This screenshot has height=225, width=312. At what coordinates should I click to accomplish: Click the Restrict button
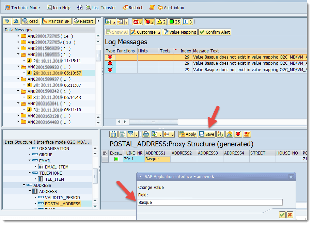pyautogui.click(x=133, y=7)
